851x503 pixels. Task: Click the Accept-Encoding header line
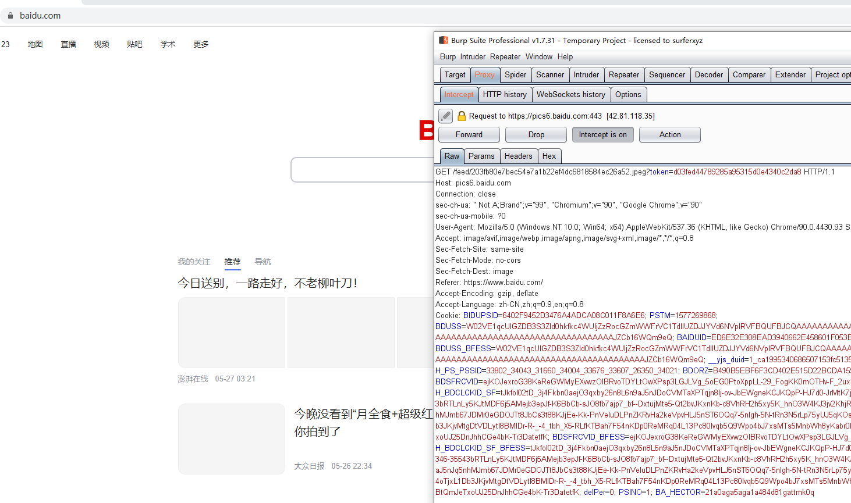487,294
